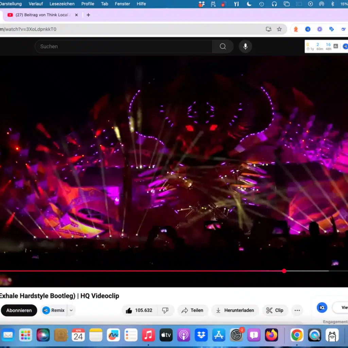Click the Teilen share button
The width and height of the screenshot is (348, 348).
tap(192, 310)
